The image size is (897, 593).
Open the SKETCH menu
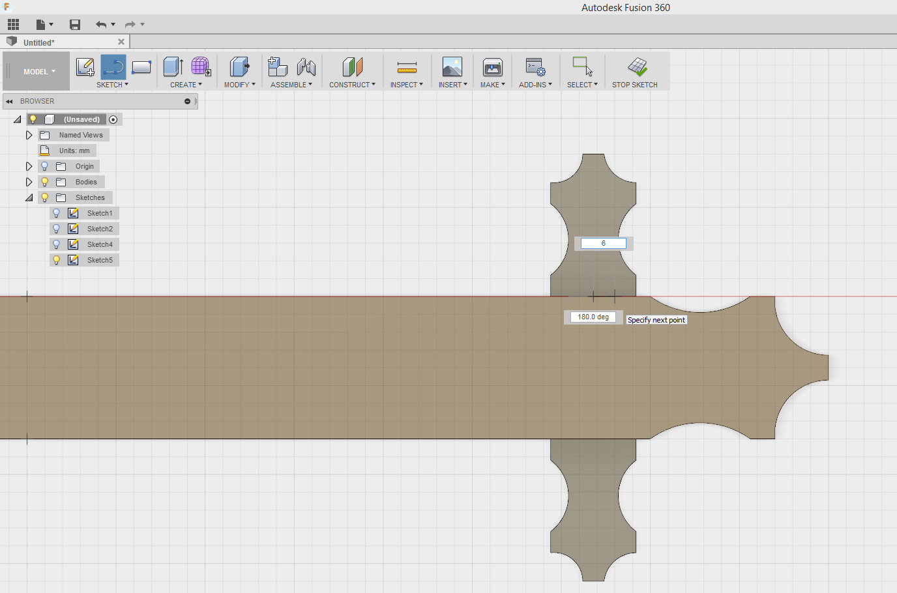112,85
